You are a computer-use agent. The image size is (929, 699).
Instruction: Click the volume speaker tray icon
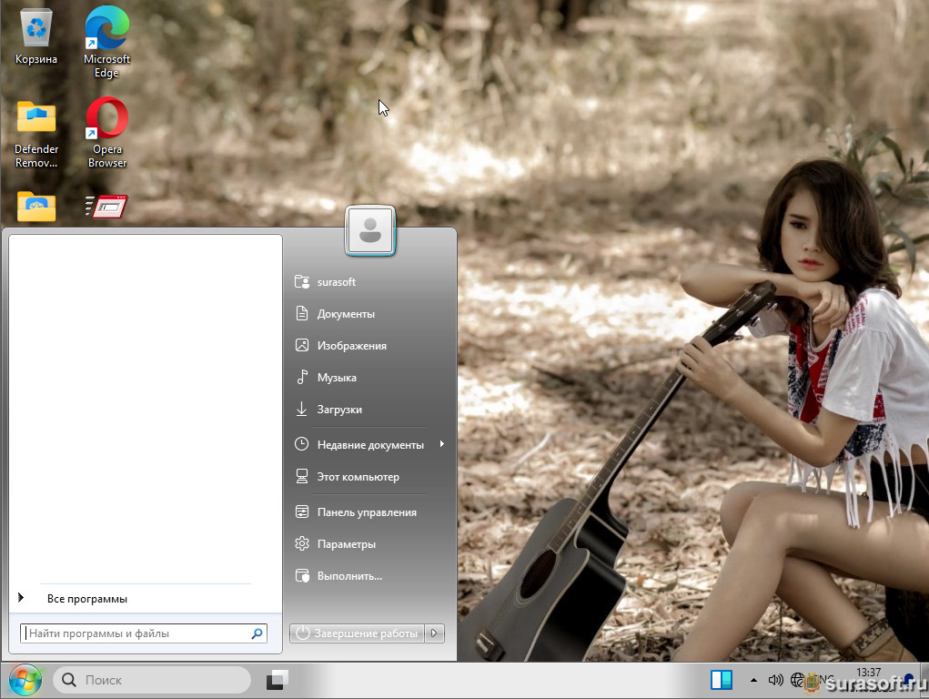tap(776, 680)
